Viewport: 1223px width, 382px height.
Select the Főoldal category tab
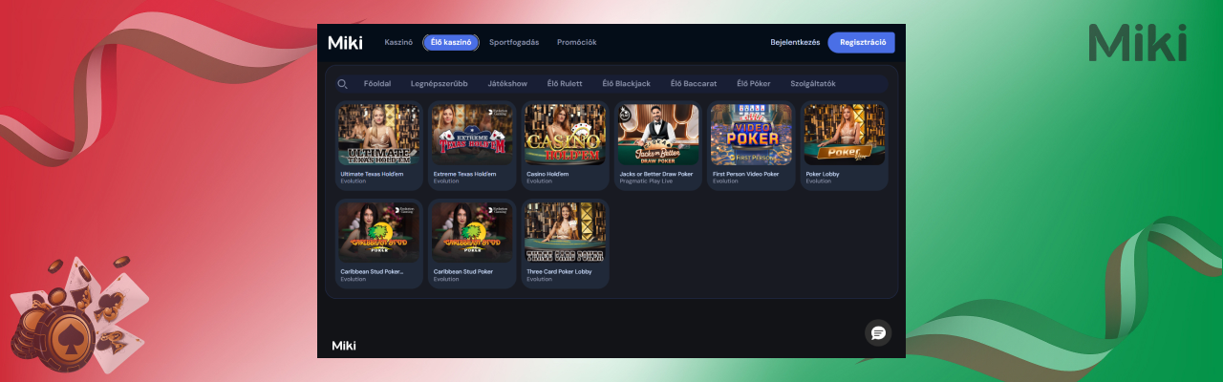click(377, 84)
